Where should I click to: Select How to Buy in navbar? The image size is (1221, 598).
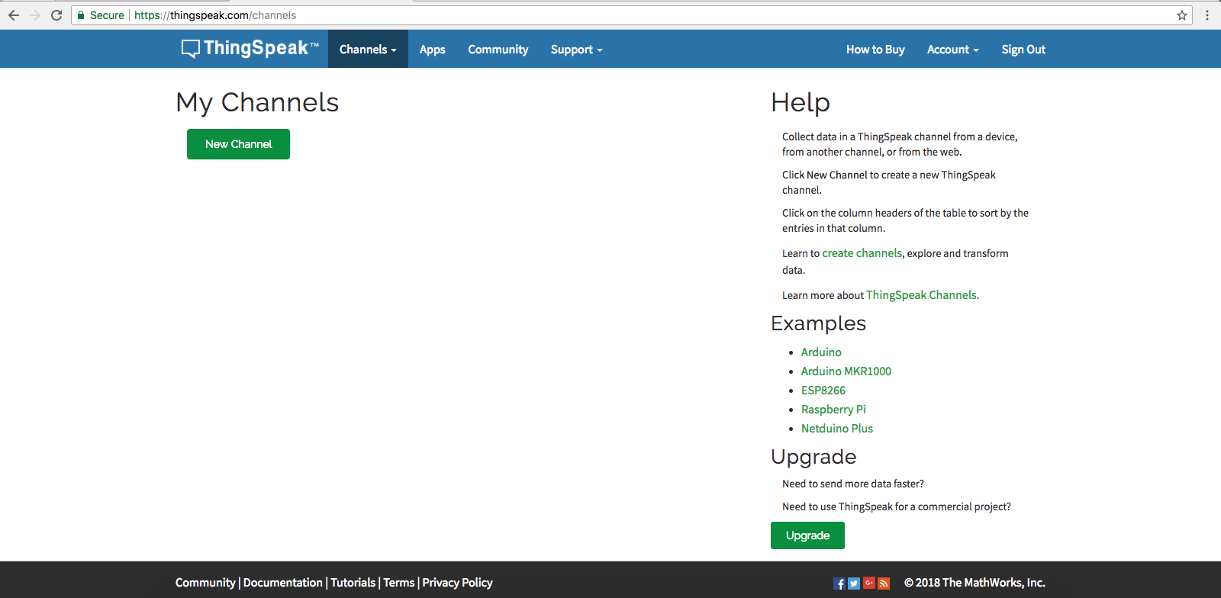tap(875, 49)
